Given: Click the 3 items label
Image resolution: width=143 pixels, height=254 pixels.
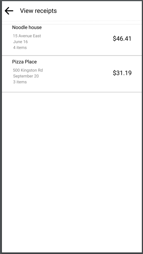Looking at the screenshot, I should [20, 82].
